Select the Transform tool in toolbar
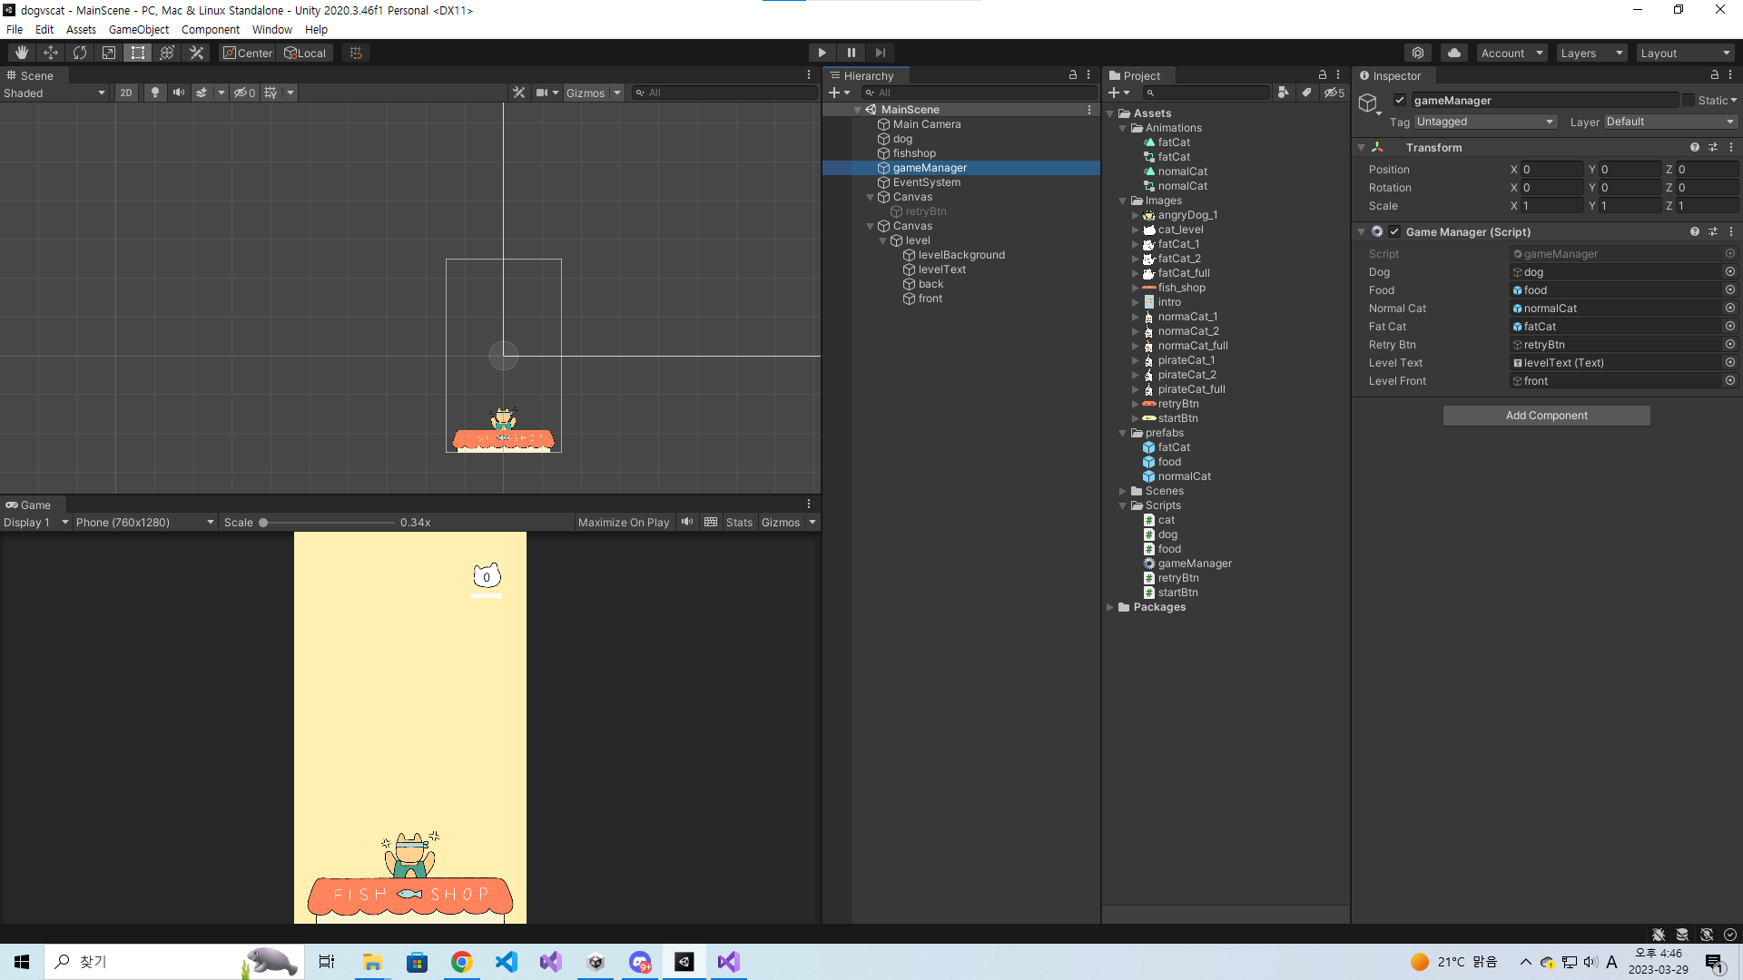 [167, 53]
